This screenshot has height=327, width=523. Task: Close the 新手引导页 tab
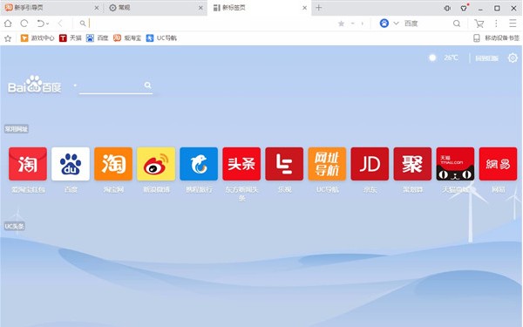pyautogui.click(x=97, y=8)
